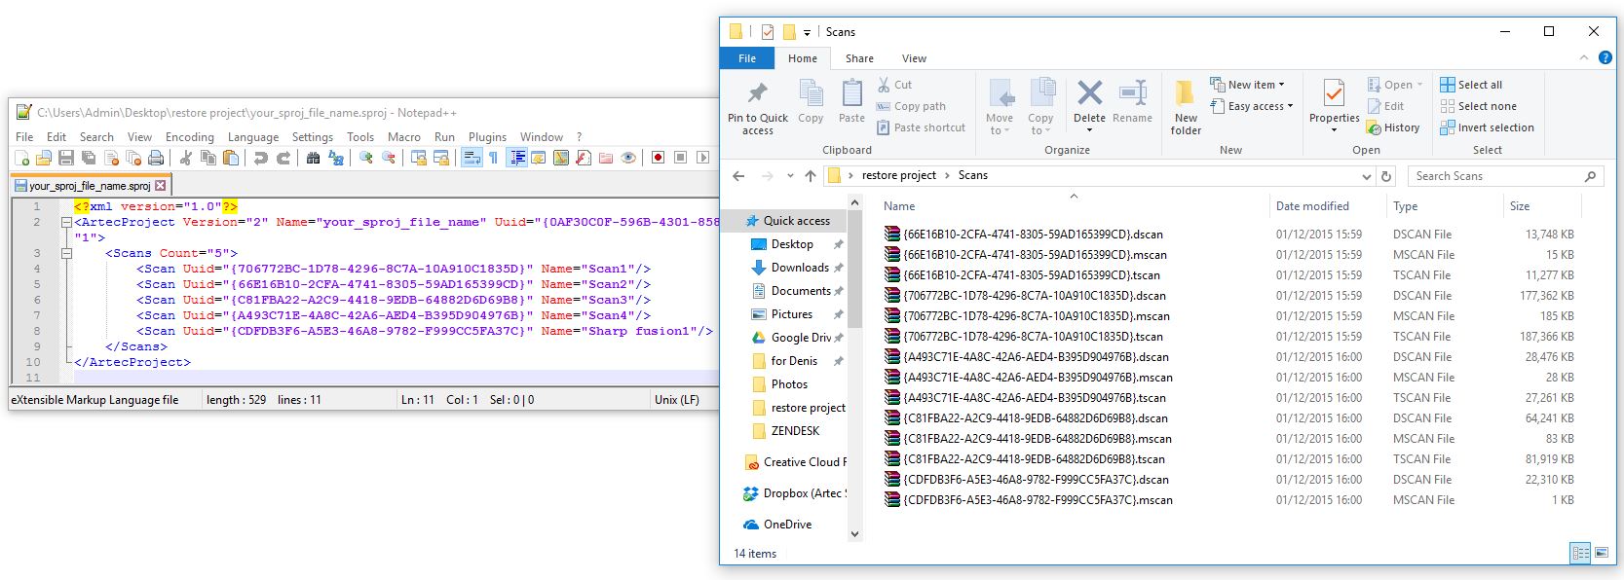1624x580 pixels.
Task: Collapse the Scans node fold marker on line 3
Action: [66, 253]
